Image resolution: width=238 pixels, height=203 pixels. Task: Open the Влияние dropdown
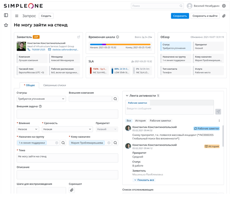pos(28,129)
